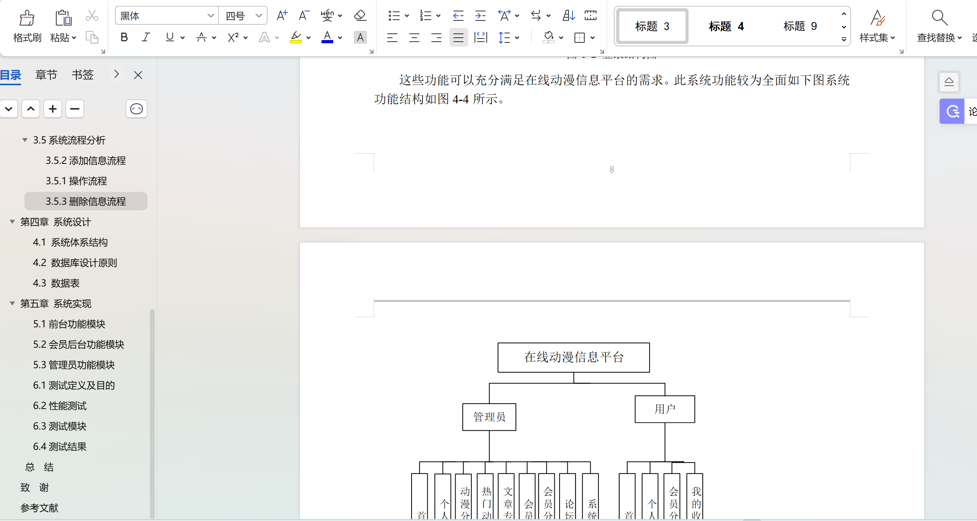
Task: Click the borders icon
Action: (x=580, y=38)
